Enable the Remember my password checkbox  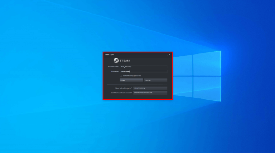tap(121, 76)
